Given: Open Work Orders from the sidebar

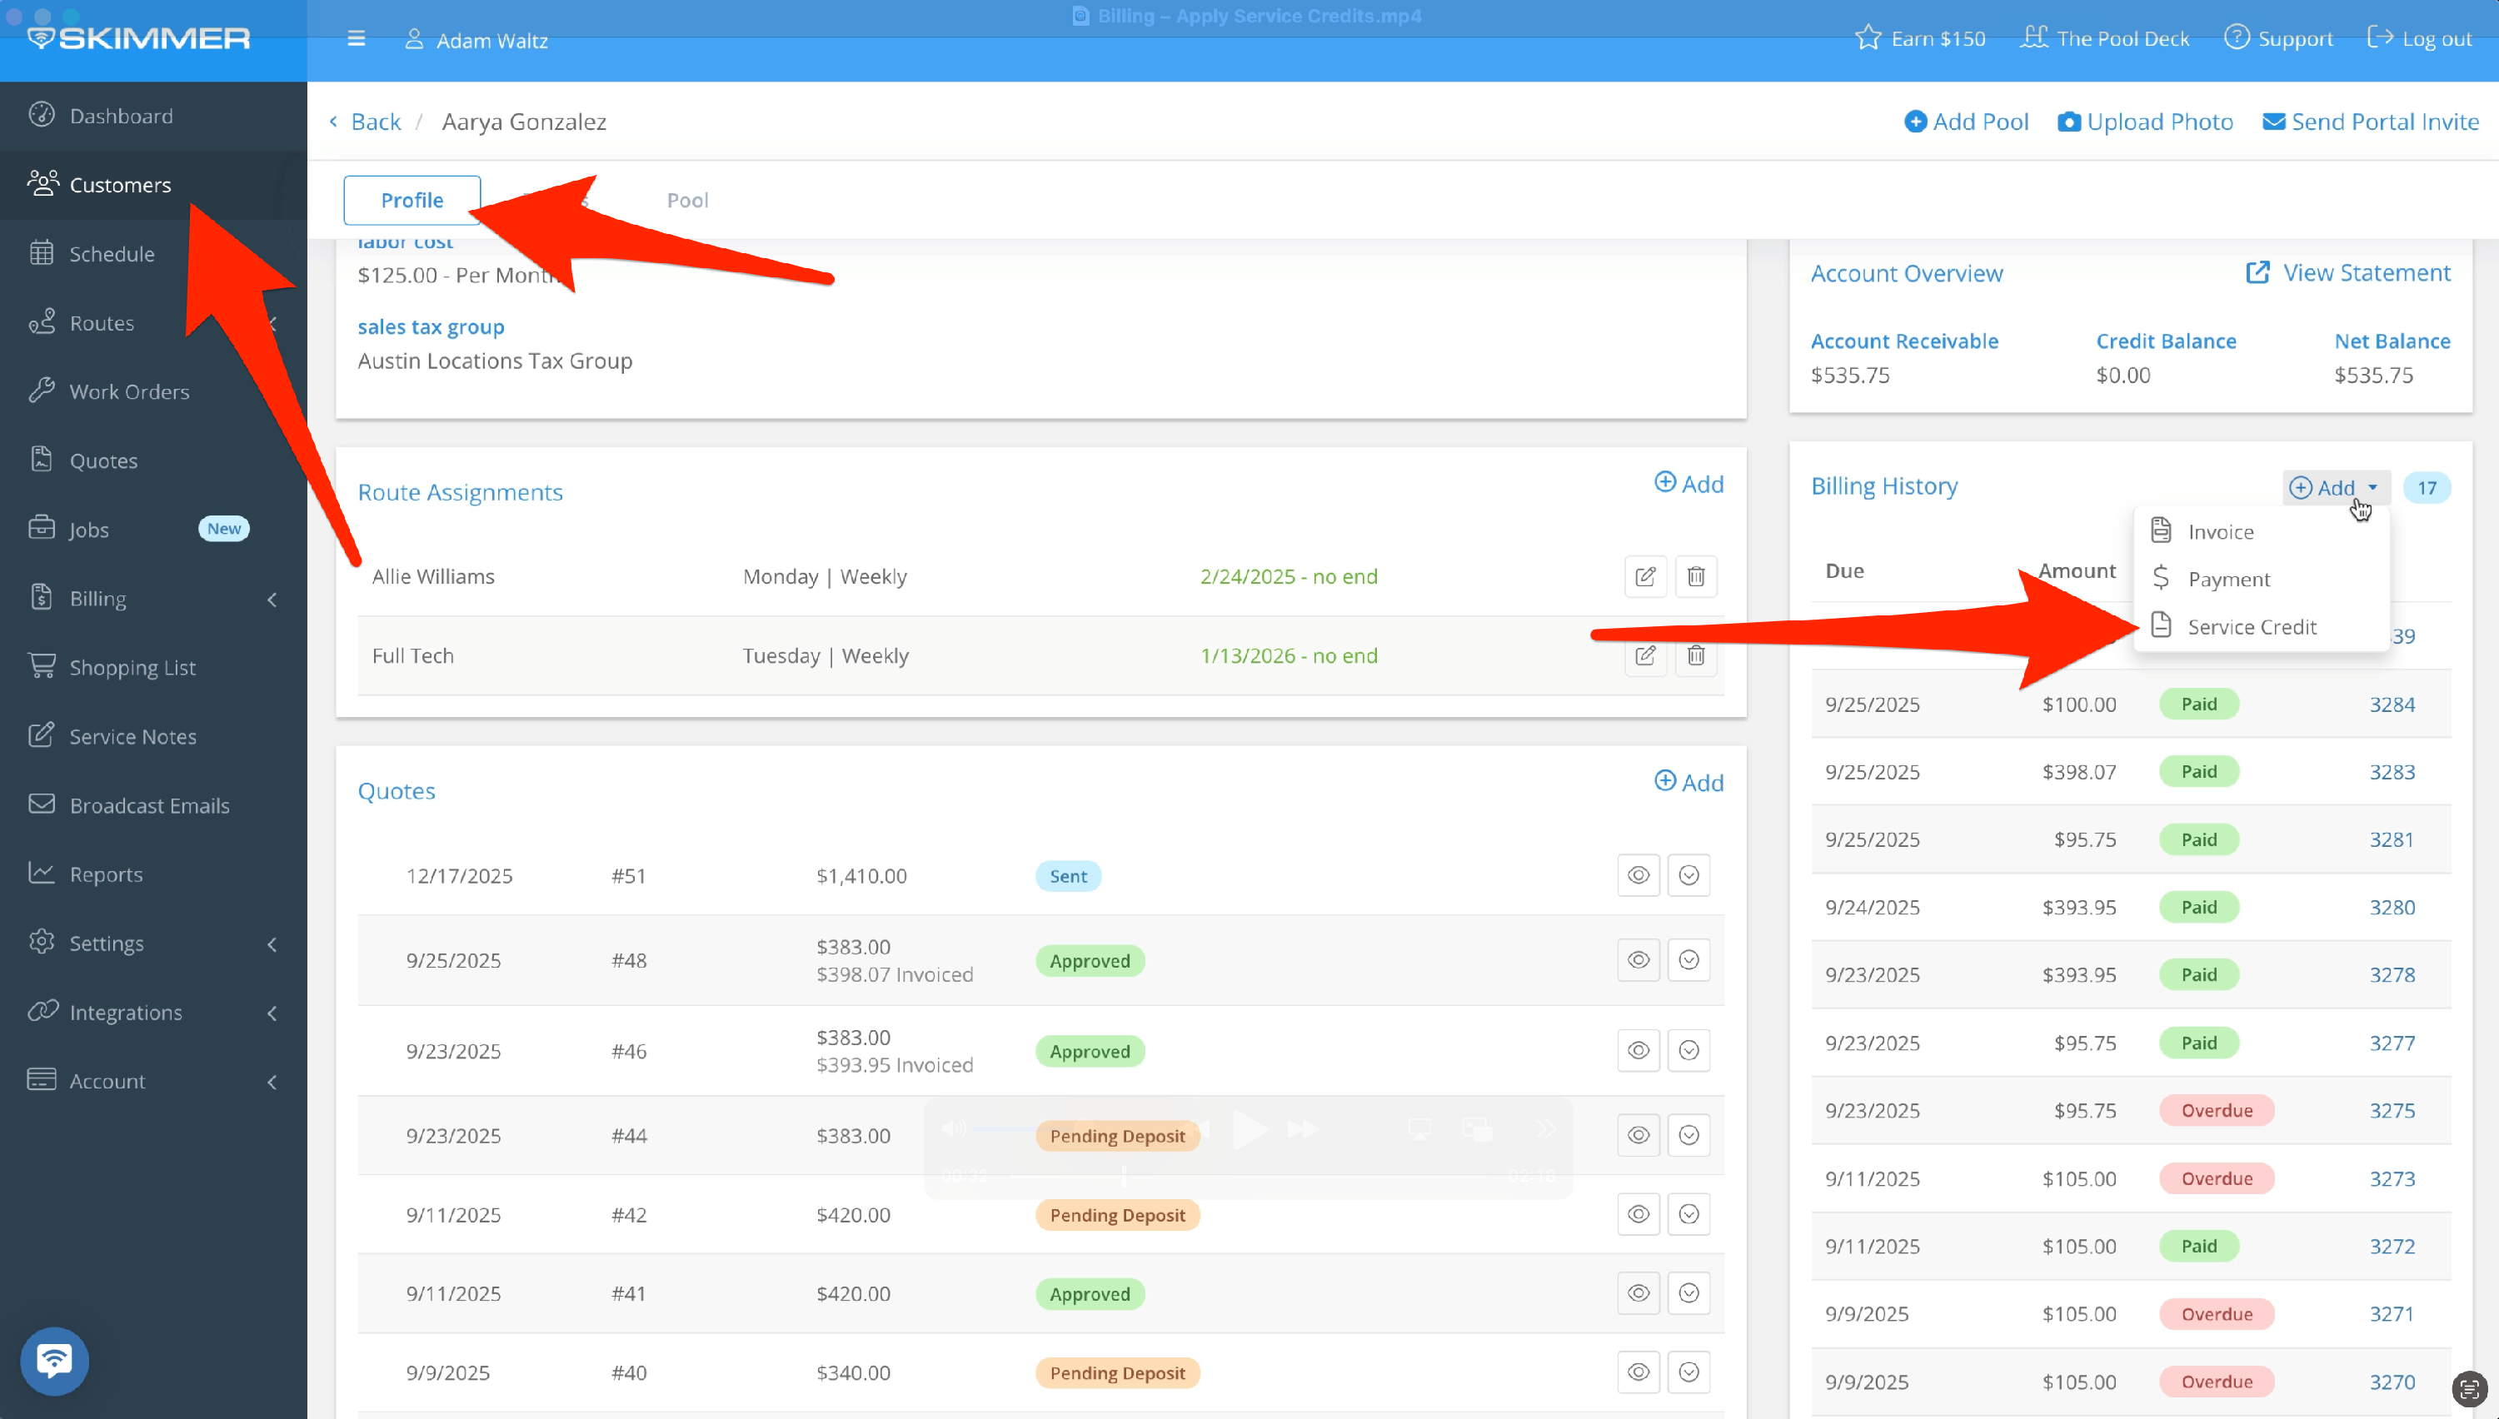Looking at the screenshot, I should [x=128, y=391].
